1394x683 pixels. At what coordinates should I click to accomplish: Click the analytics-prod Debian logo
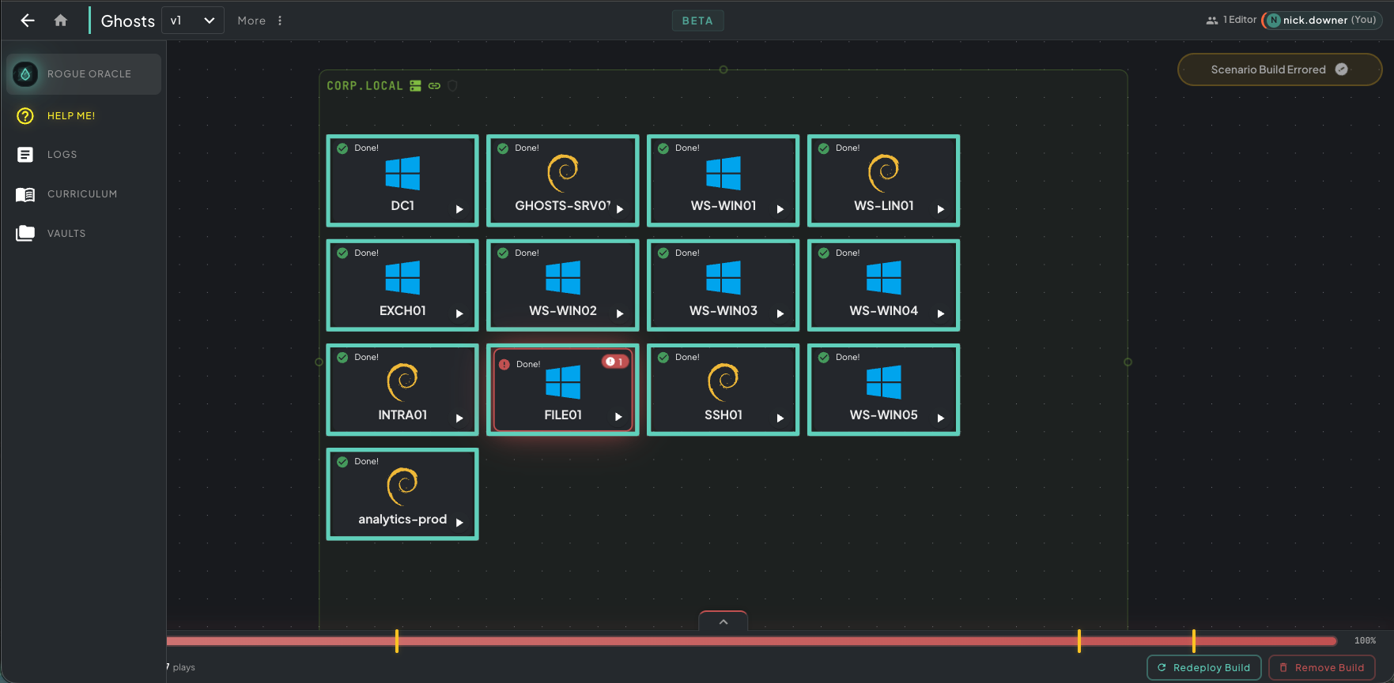click(402, 486)
